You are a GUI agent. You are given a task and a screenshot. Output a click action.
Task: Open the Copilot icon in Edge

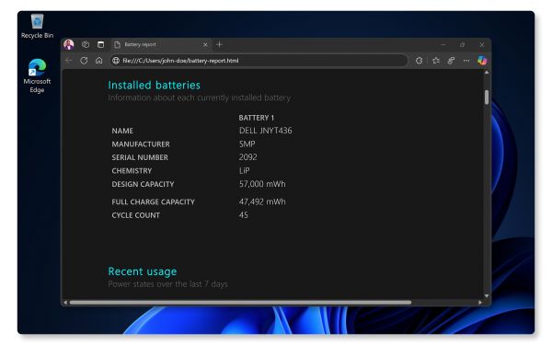[482, 61]
